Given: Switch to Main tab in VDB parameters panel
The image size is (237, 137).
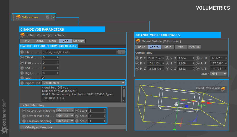Looking at the screenshot, I should pyautogui.click(x=52, y=41).
